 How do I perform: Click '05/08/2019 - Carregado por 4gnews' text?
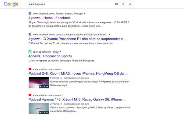tap(69, 78)
